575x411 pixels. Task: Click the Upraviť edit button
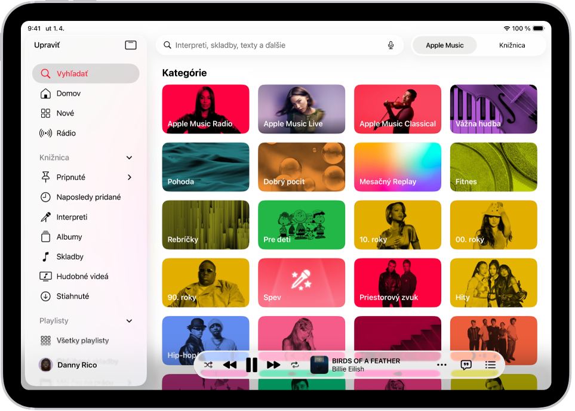47,45
